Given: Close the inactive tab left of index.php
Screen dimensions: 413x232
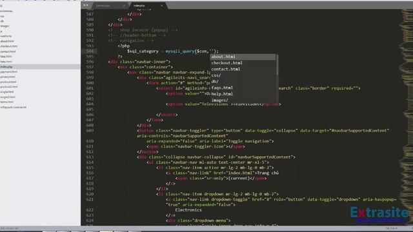Looking at the screenshot, I should (124, 6).
